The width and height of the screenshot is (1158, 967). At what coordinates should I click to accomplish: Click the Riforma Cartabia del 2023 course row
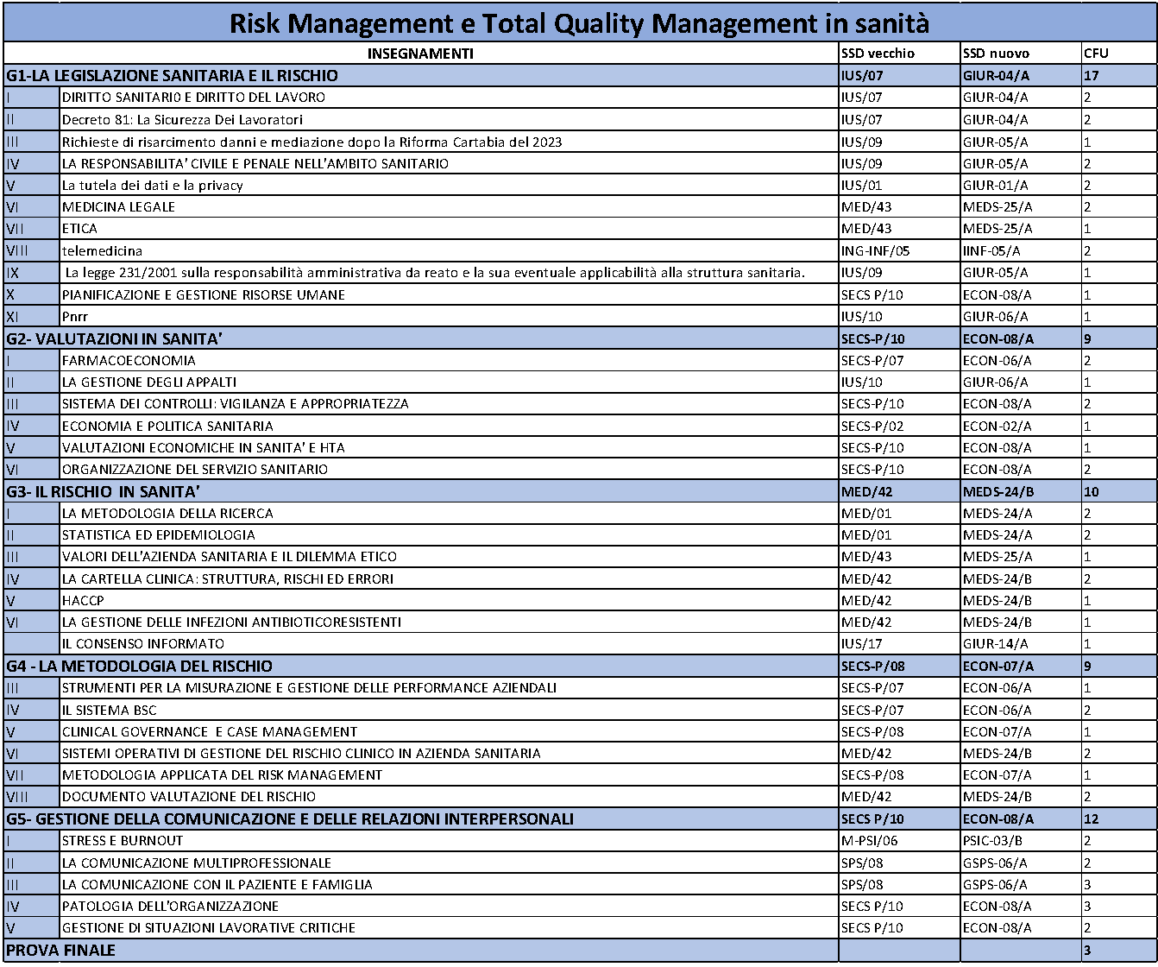pos(579,142)
